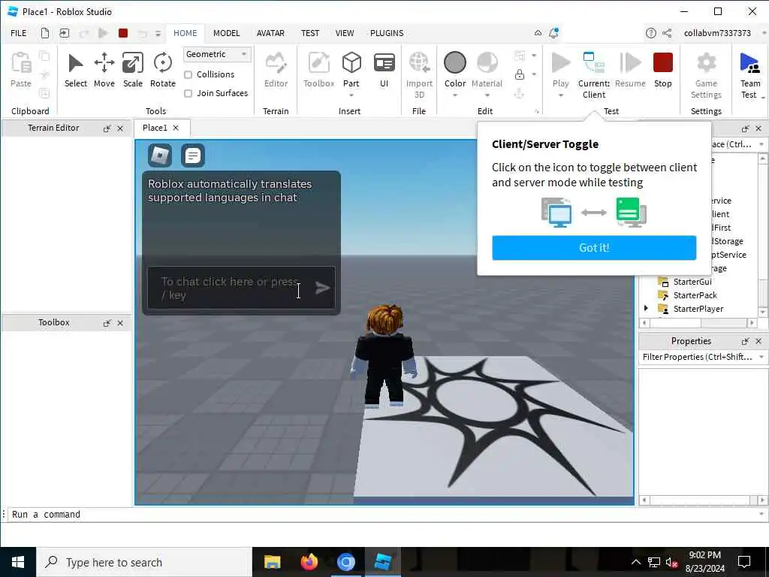This screenshot has height=577, width=769.
Task: Open the FILE menu
Action: pyautogui.click(x=19, y=33)
